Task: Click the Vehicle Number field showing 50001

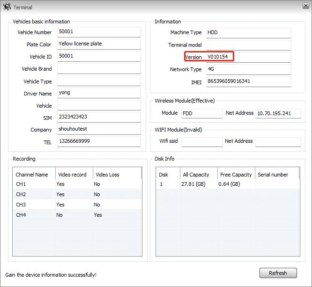Action: point(99,32)
